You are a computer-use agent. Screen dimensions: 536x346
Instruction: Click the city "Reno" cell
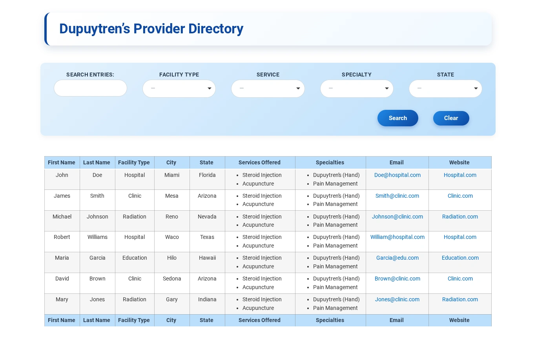[x=172, y=221]
